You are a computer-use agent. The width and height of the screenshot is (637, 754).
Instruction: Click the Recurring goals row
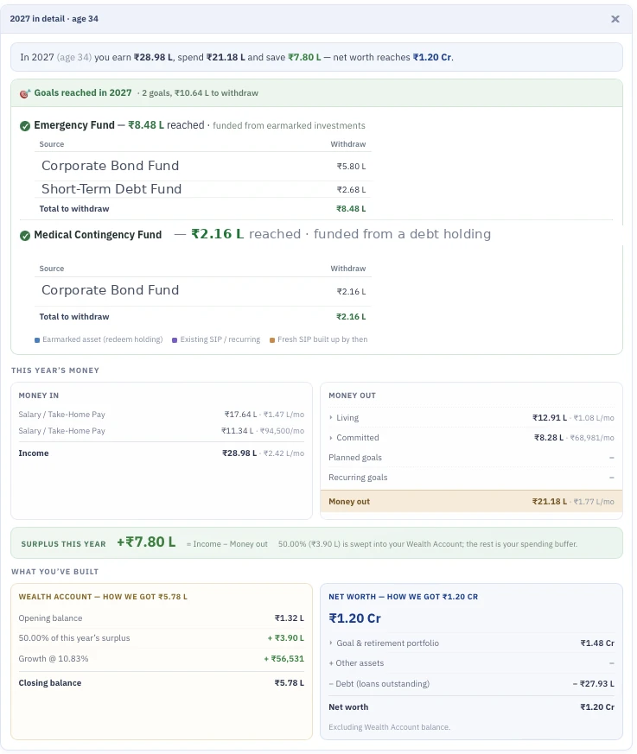pos(472,478)
